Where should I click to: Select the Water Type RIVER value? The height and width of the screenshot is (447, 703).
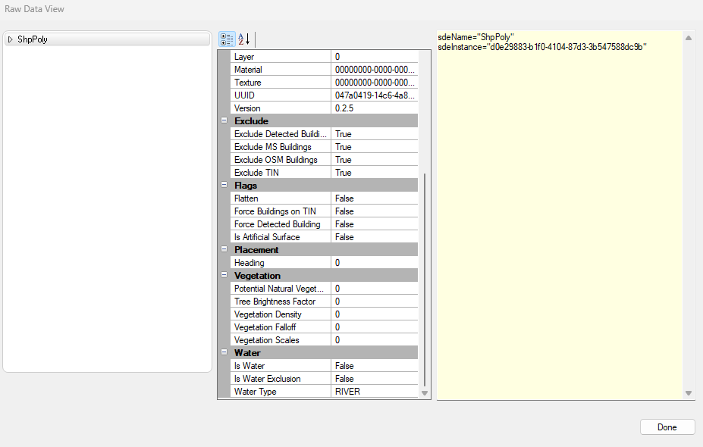[375, 392]
